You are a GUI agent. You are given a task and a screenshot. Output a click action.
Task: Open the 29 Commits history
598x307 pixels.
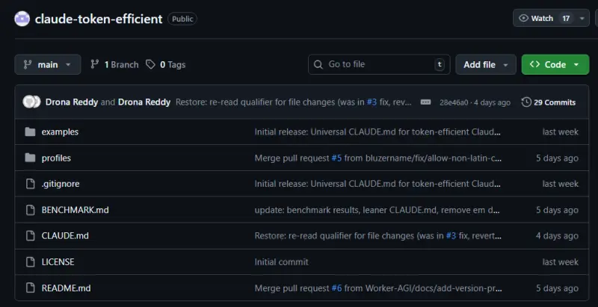(x=549, y=102)
